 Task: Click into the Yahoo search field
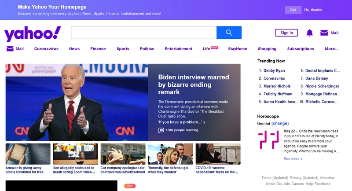pos(143,33)
